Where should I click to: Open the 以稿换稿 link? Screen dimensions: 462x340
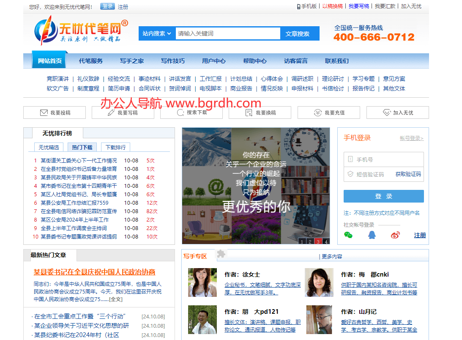(x=332, y=6)
